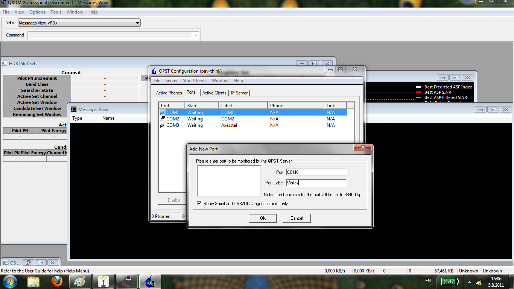The width and height of the screenshot is (514, 289).
Task: Click the disabled Enable button
Action: (x=174, y=200)
